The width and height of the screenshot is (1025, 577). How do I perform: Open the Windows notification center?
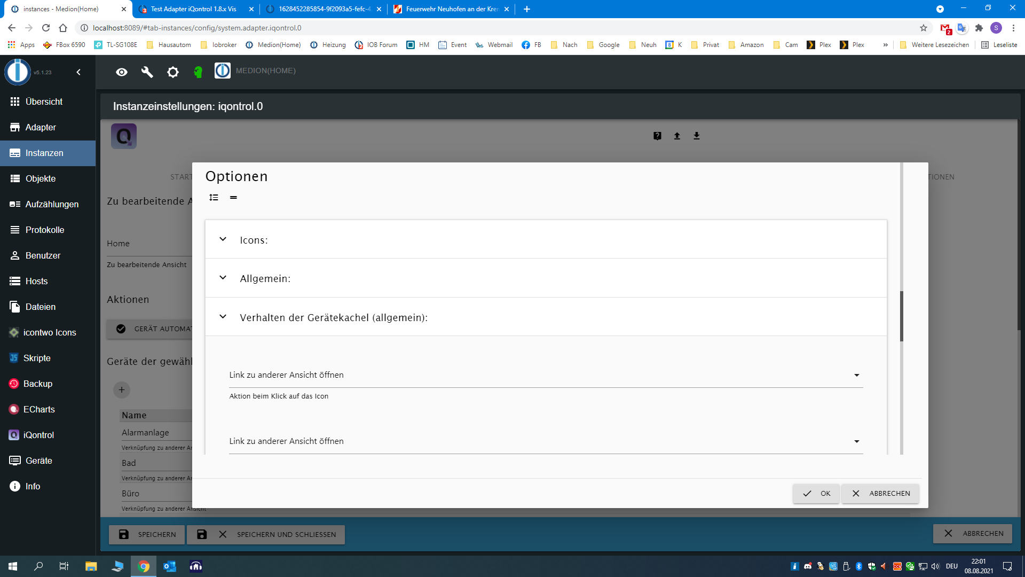click(x=1007, y=566)
